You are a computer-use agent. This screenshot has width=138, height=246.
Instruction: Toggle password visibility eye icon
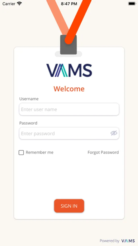tap(114, 133)
